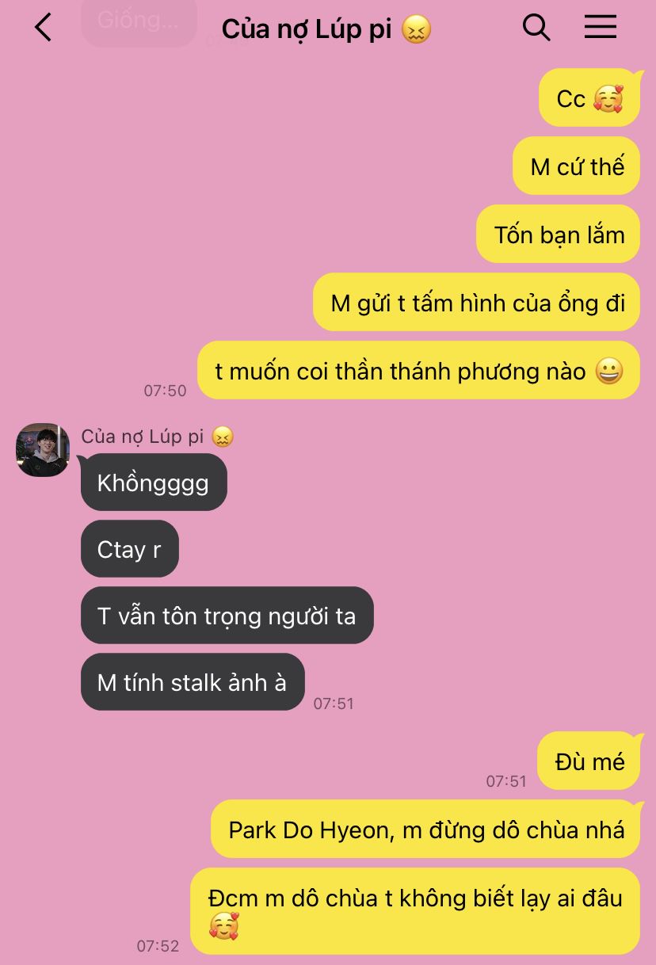The width and height of the screenshot is (656, 965).
Task: Tap the 'Park Do Hyeon' message bubble
Action: click(425, 830)
